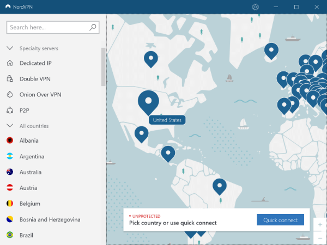This screenshot has width=327, height=245.
Task: Click the NordVPN logo in title bar
Action: pos(8,7)
